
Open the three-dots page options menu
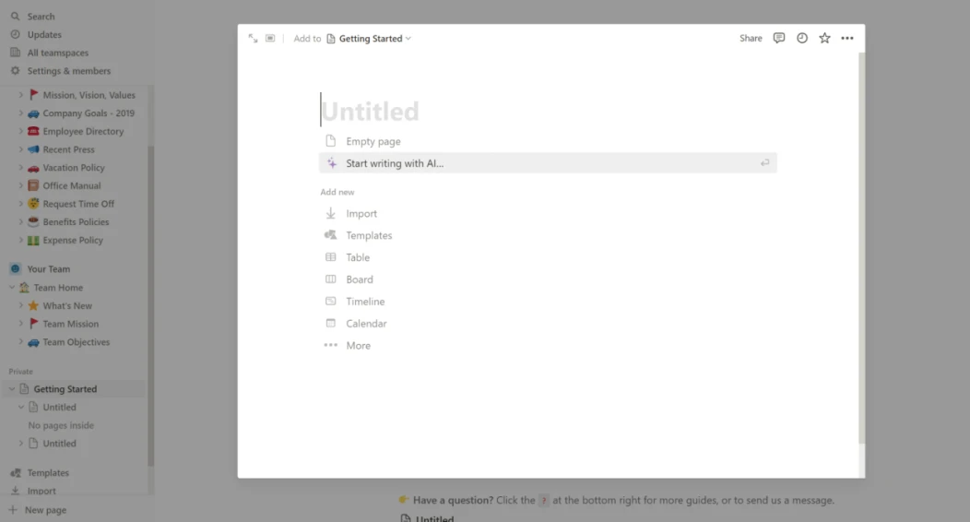pyautogui.click(x=847, y=39)
